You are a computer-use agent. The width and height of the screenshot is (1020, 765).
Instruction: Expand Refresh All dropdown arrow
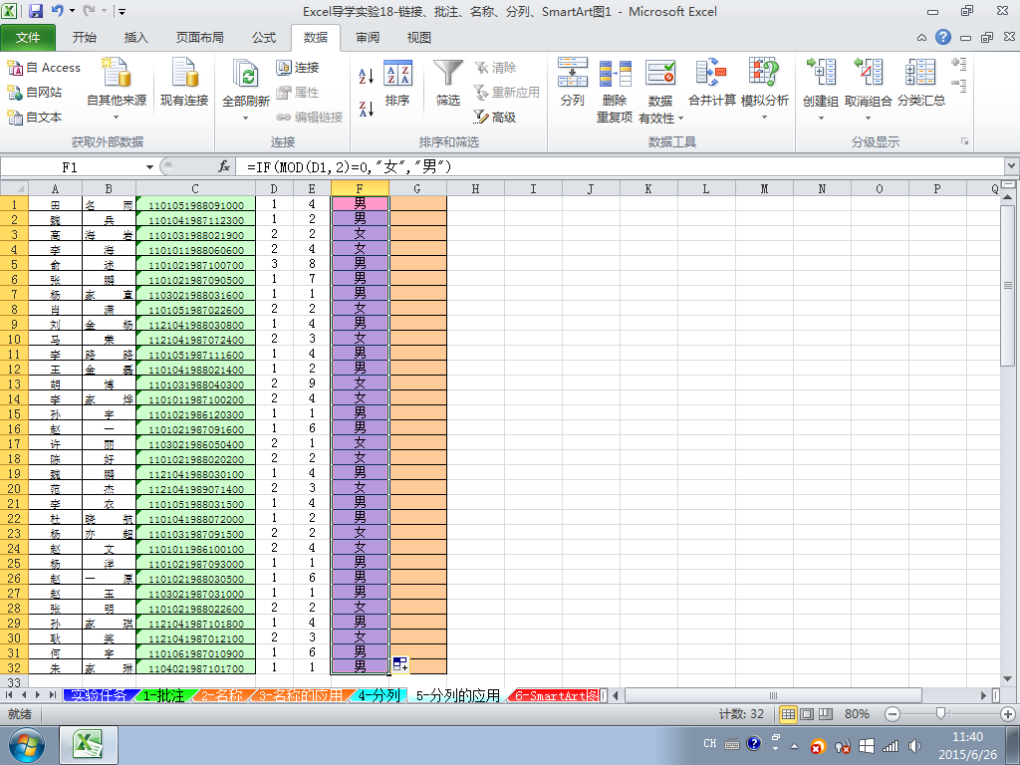(x=246, y=118)
